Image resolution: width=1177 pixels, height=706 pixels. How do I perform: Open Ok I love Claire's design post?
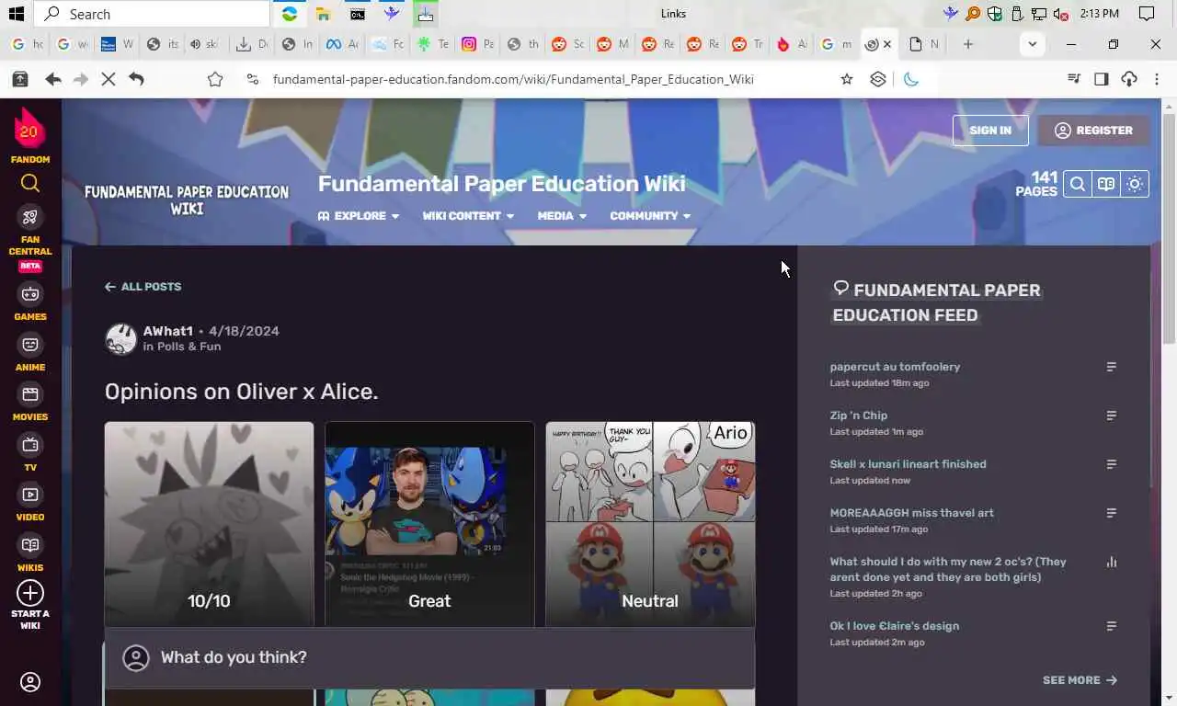(894, 626)
